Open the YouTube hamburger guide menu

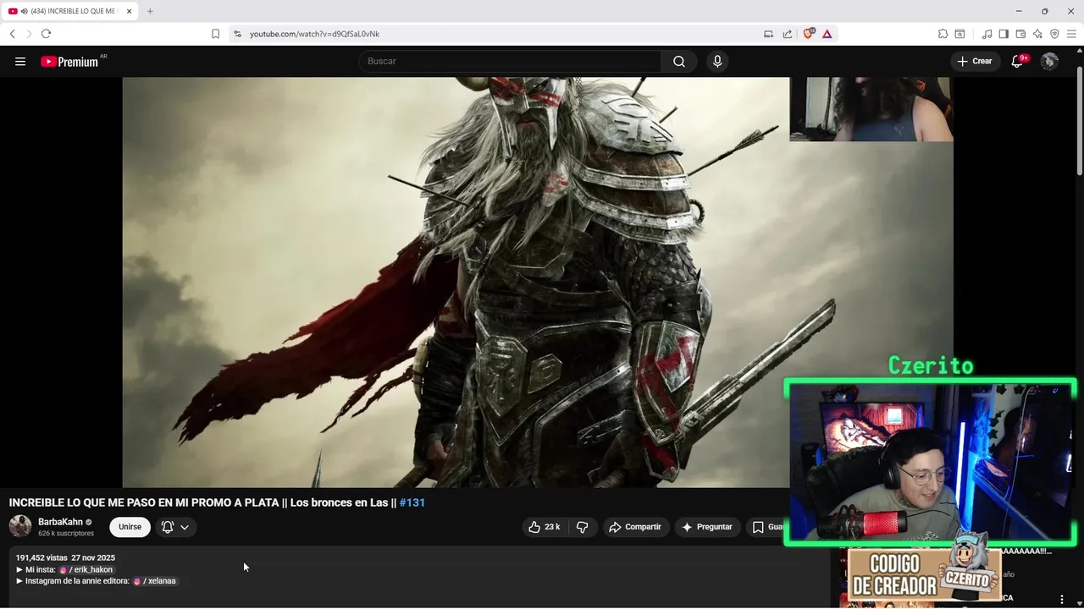click(20, 62)
